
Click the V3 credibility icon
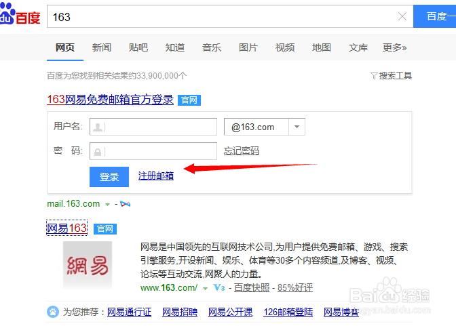click(x=219, y=287)
